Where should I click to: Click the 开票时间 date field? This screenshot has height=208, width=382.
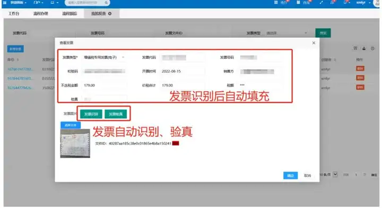(182, 71)
